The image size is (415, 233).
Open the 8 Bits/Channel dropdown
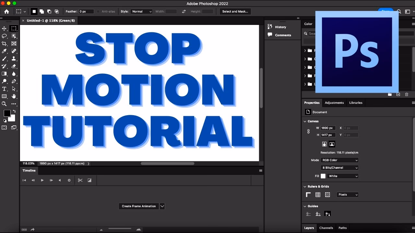click(x=339, y=168)
